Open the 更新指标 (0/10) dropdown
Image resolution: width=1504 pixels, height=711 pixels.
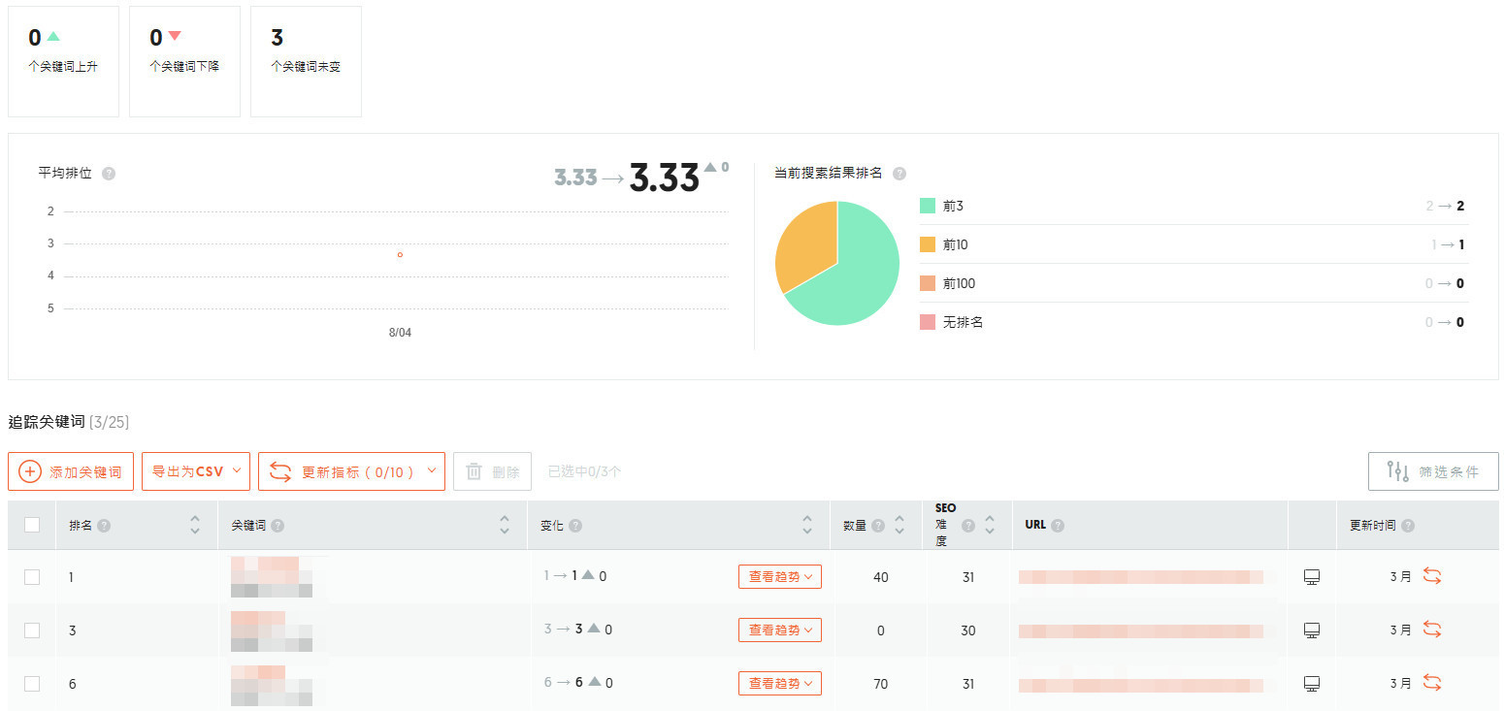click(351, 471)
